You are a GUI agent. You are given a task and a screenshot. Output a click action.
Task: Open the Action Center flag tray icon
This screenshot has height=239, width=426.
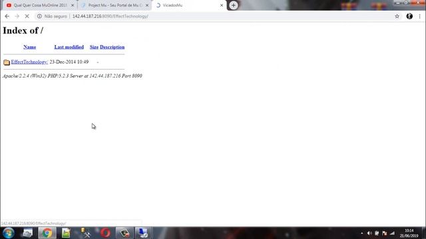pos(385,233)
